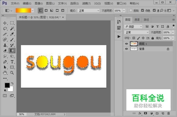Viewport: 177px width, 117px height.
Task: Select the Path Selection tool
Action: click(5, 67)
